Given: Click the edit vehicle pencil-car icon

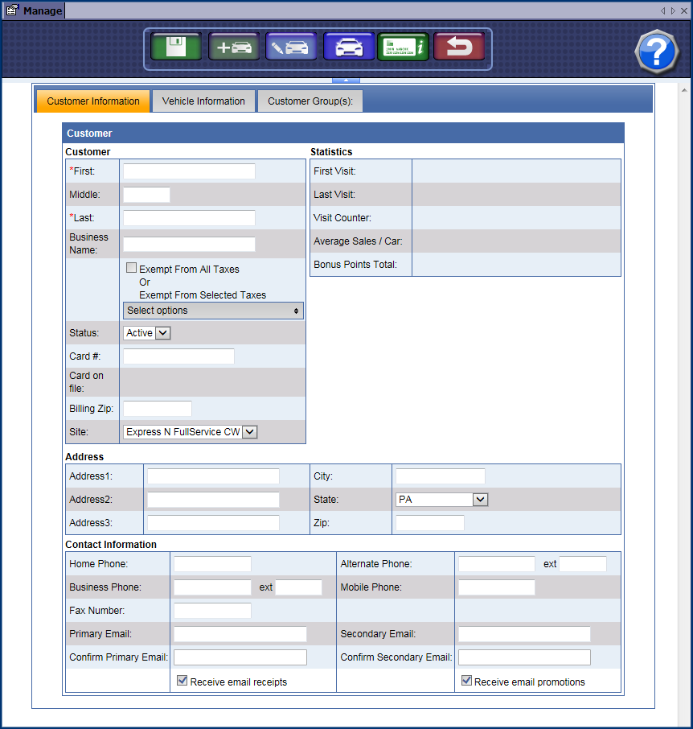Looking at the screenshot, I should (x=290, y=47).
